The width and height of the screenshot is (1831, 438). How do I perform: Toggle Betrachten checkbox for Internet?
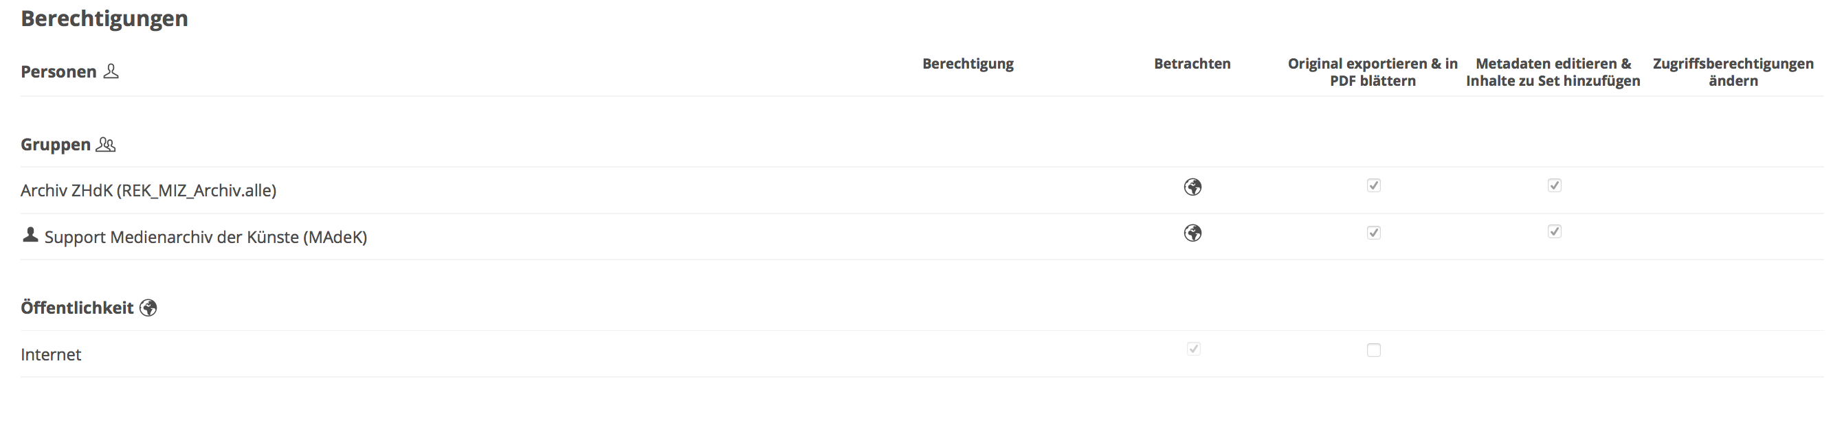click(1193, 349)
